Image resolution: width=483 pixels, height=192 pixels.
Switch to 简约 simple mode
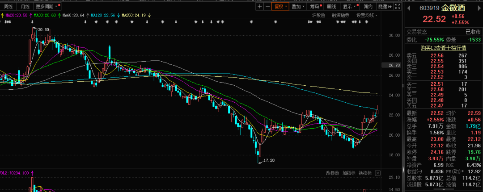[x=368, y=6]
